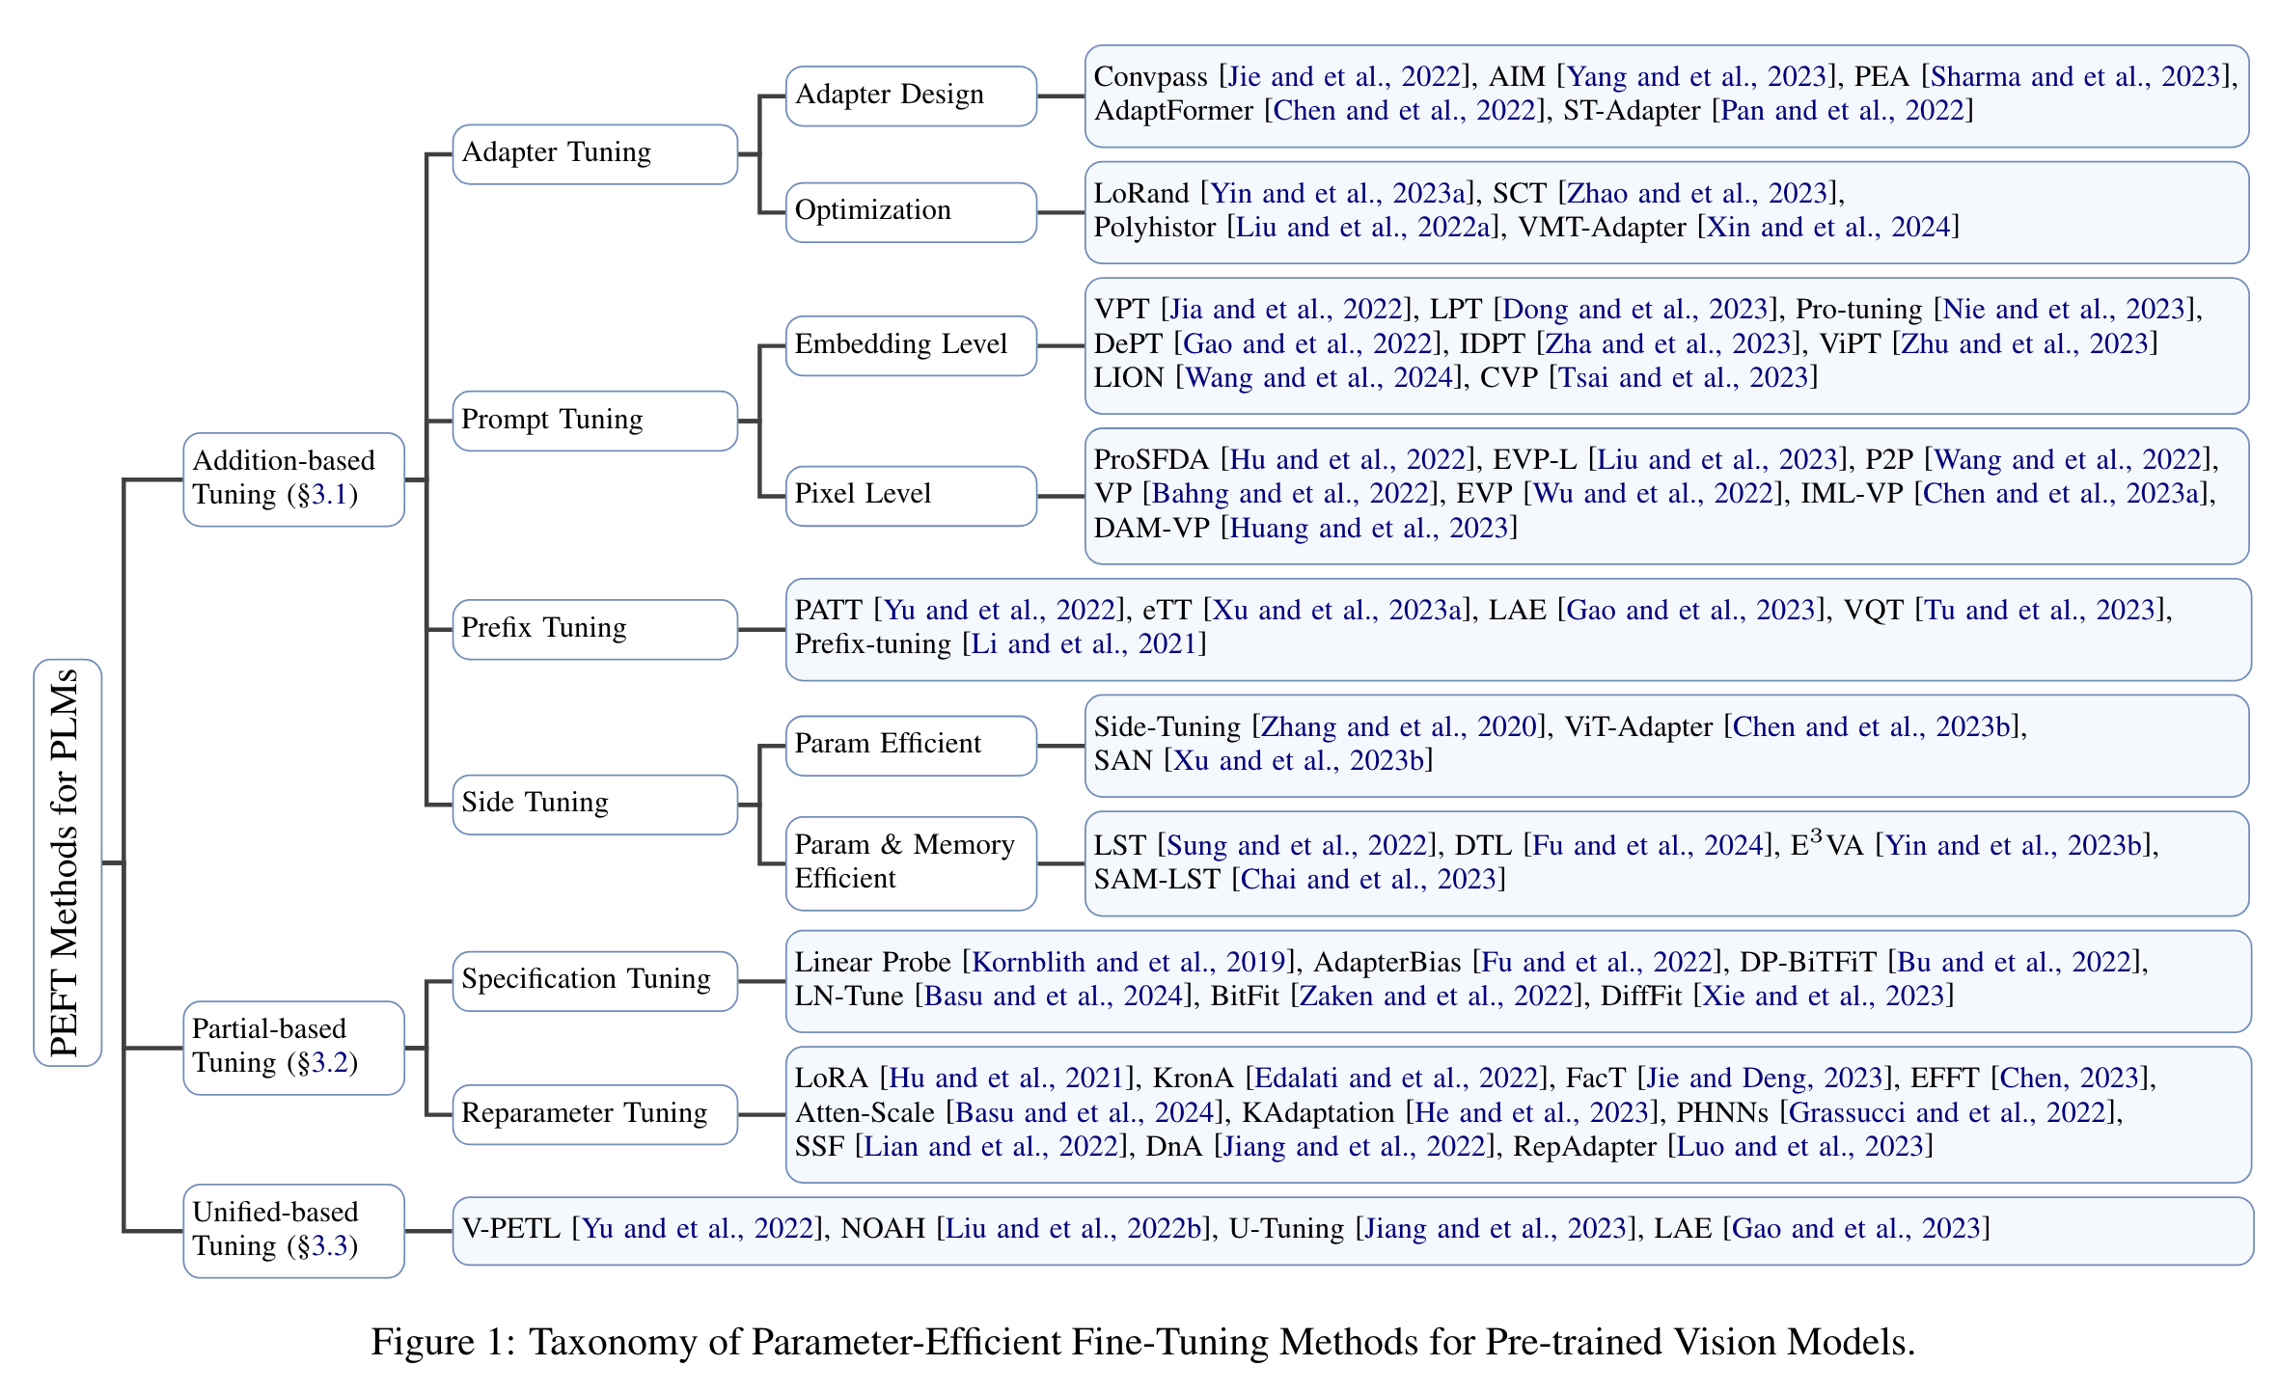Open citation Liu and et al., 2022b
This screenshot has height=1393, width=2279.
click(1075, 1229)
